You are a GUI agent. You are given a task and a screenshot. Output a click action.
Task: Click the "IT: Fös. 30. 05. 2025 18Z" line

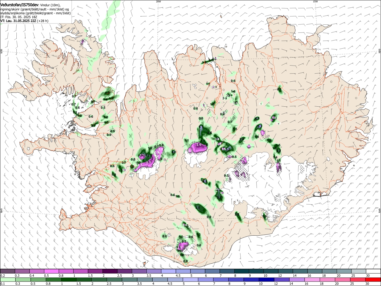coord(18,17)
